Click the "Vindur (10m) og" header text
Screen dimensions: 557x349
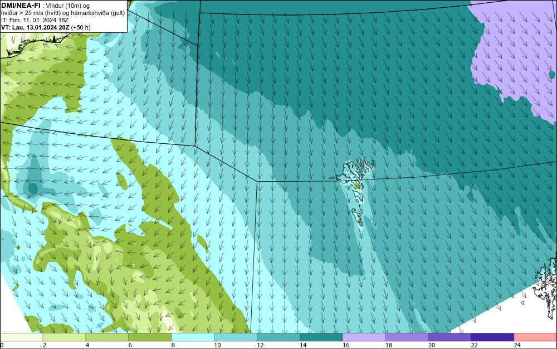[x=69, y=6]
